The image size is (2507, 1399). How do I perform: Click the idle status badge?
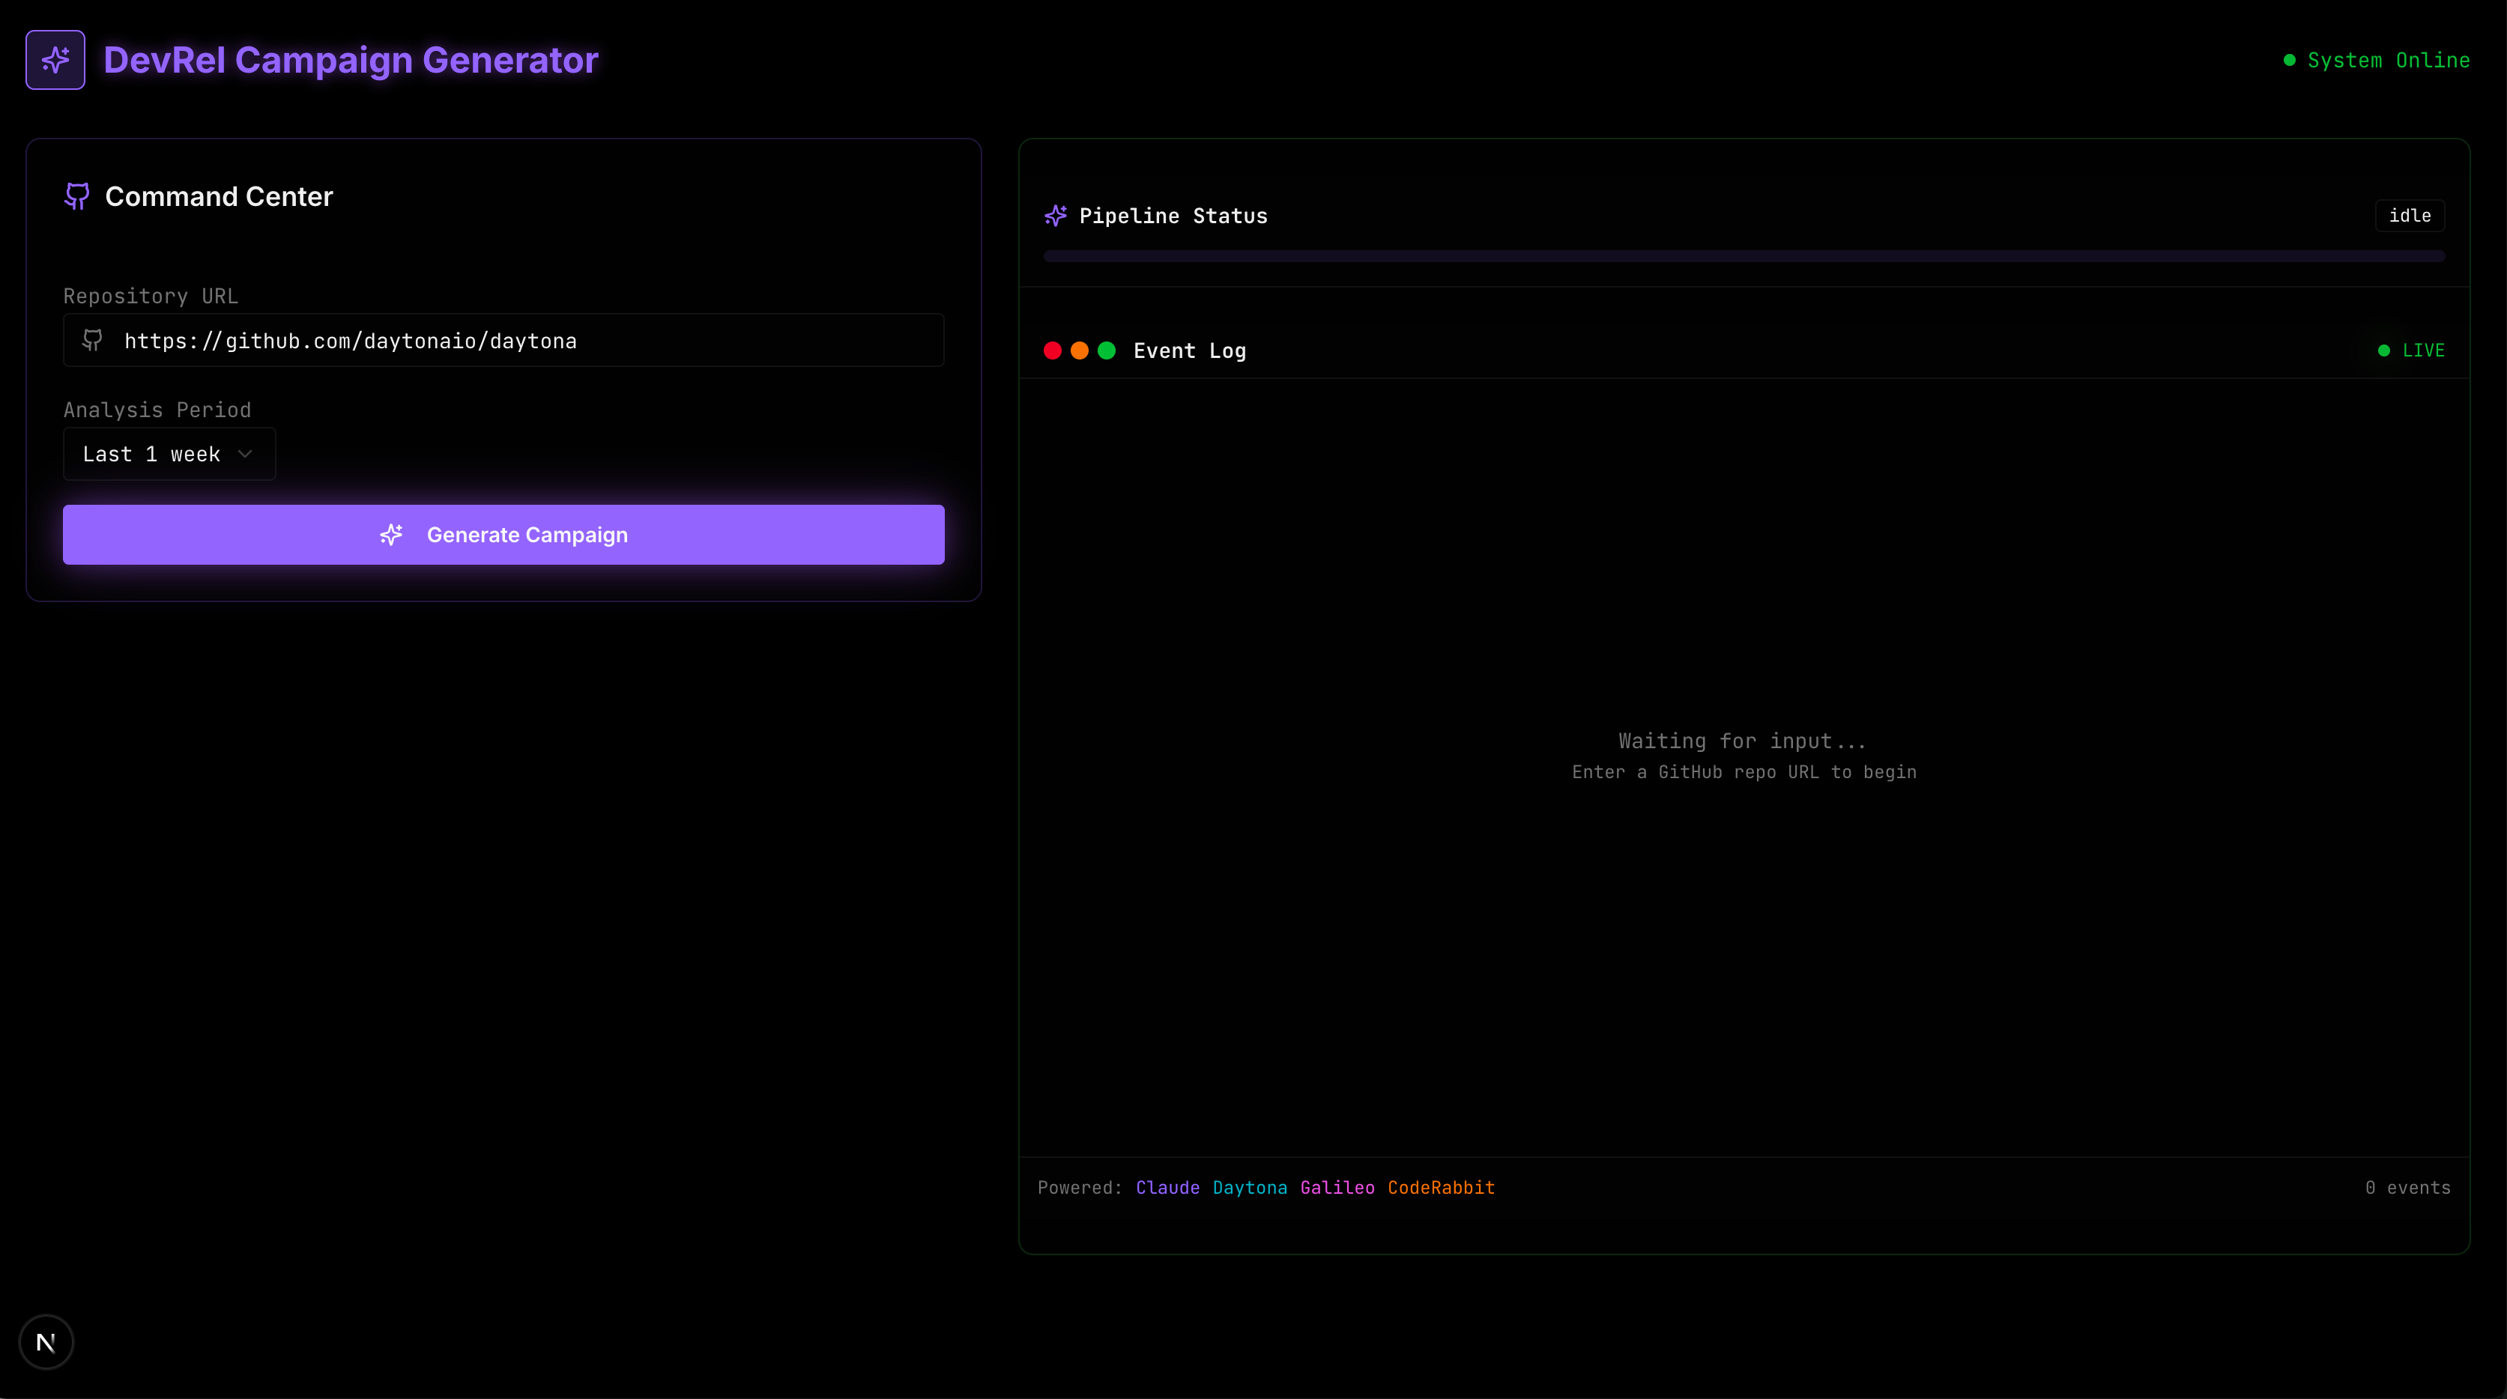coord(2410,216)
